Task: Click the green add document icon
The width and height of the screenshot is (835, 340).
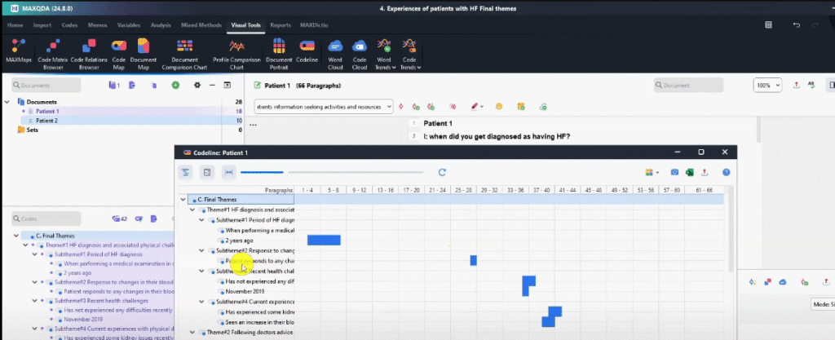Action: coord(175,85)
